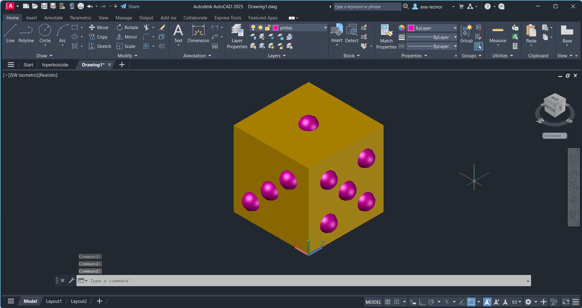Open the Express Tools ribbon tab
Image resolution: width=582 pixels, height=308 pixels.
tap(228, 18)
